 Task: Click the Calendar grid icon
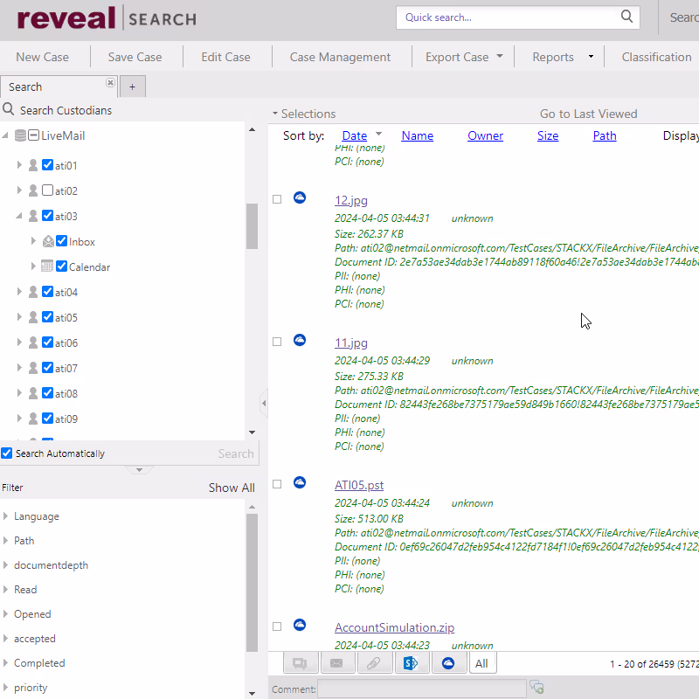(47, 266)
